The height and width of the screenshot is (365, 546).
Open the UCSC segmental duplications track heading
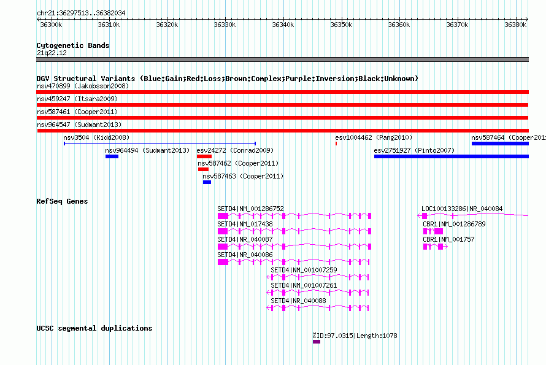point(94,328)
